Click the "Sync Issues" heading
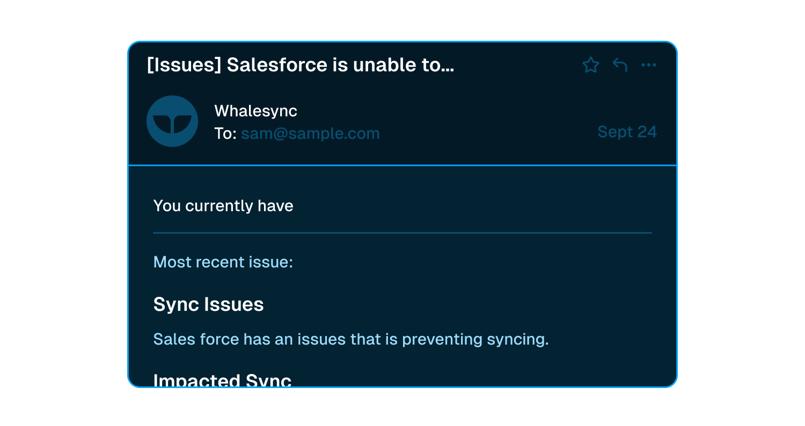Screen dimensions: 805x426 click(x=209, y=304)
